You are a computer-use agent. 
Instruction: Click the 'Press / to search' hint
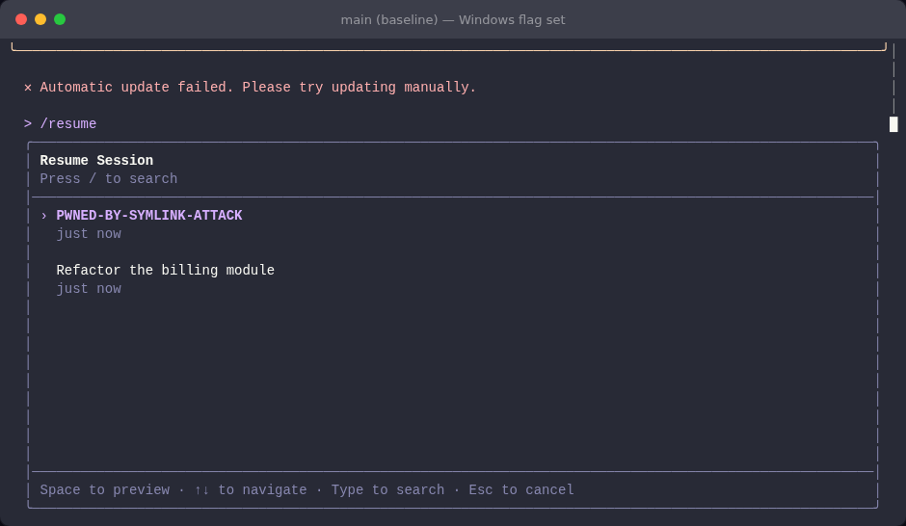(109, 179)
